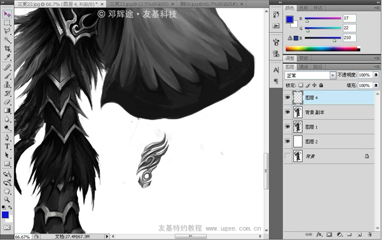The height and width of the screenshot is (240, 382).
Task: Create a new layer group
Action: [x=349, y=234]
